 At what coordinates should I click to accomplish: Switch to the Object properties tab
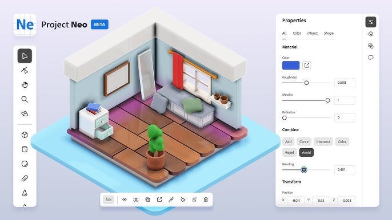[x=313, y=33]
